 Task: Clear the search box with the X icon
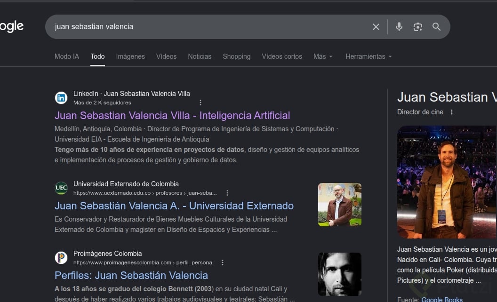tap(376, 27)
